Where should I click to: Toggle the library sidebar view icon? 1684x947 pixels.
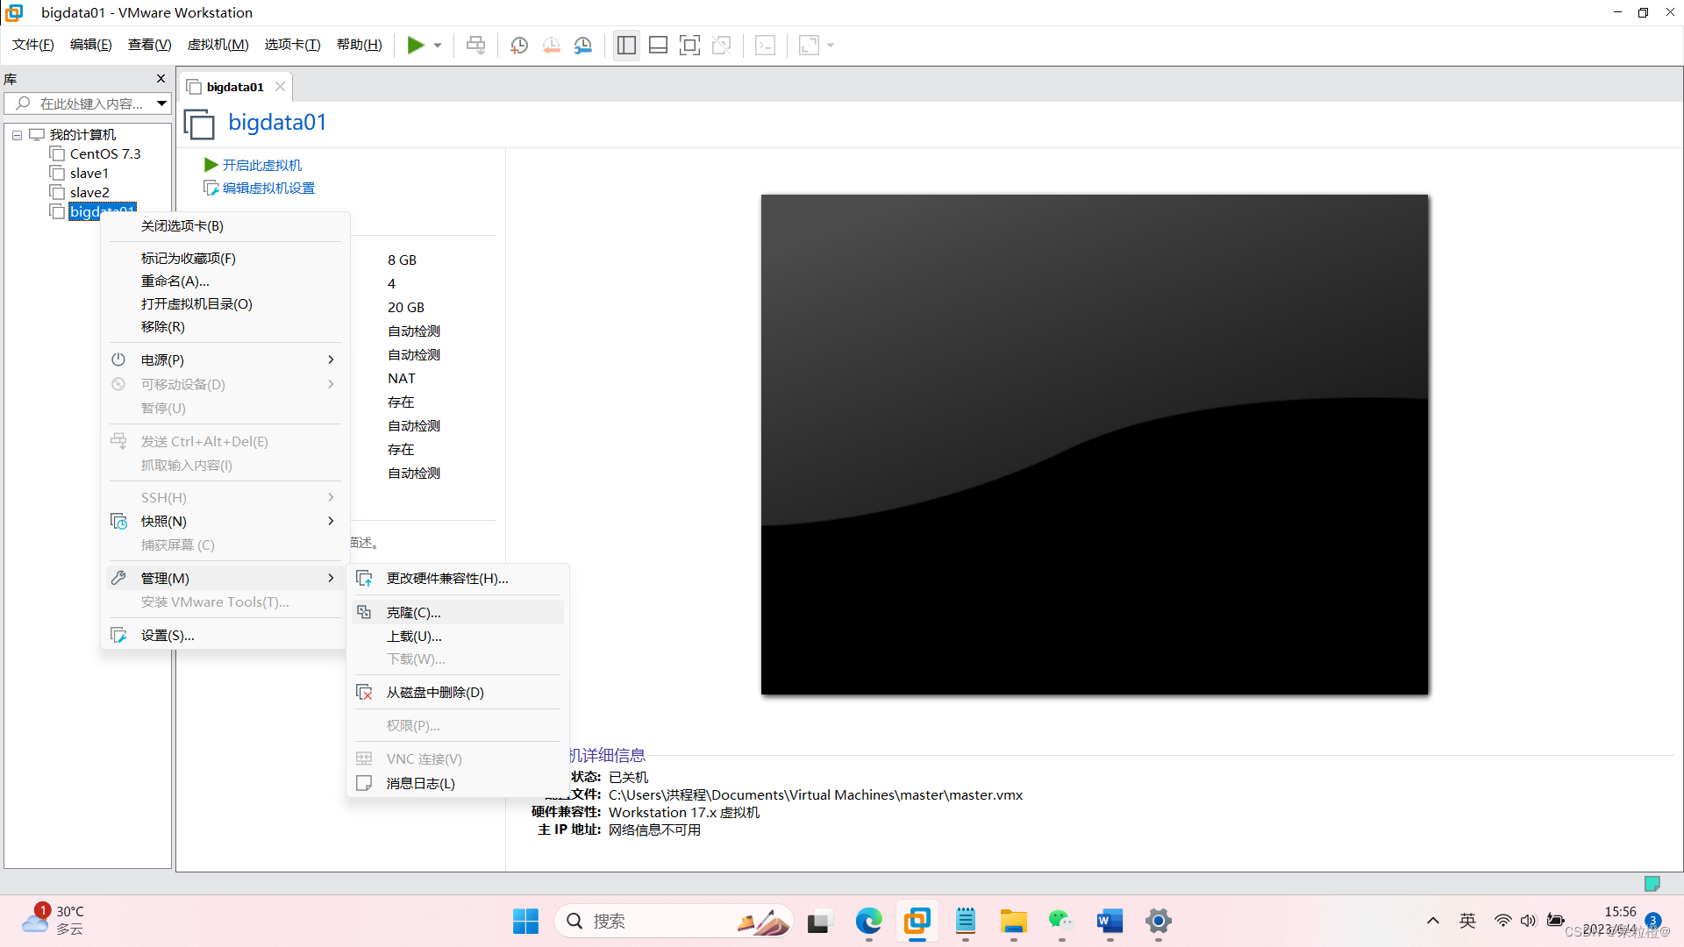[x=626, y=45]
